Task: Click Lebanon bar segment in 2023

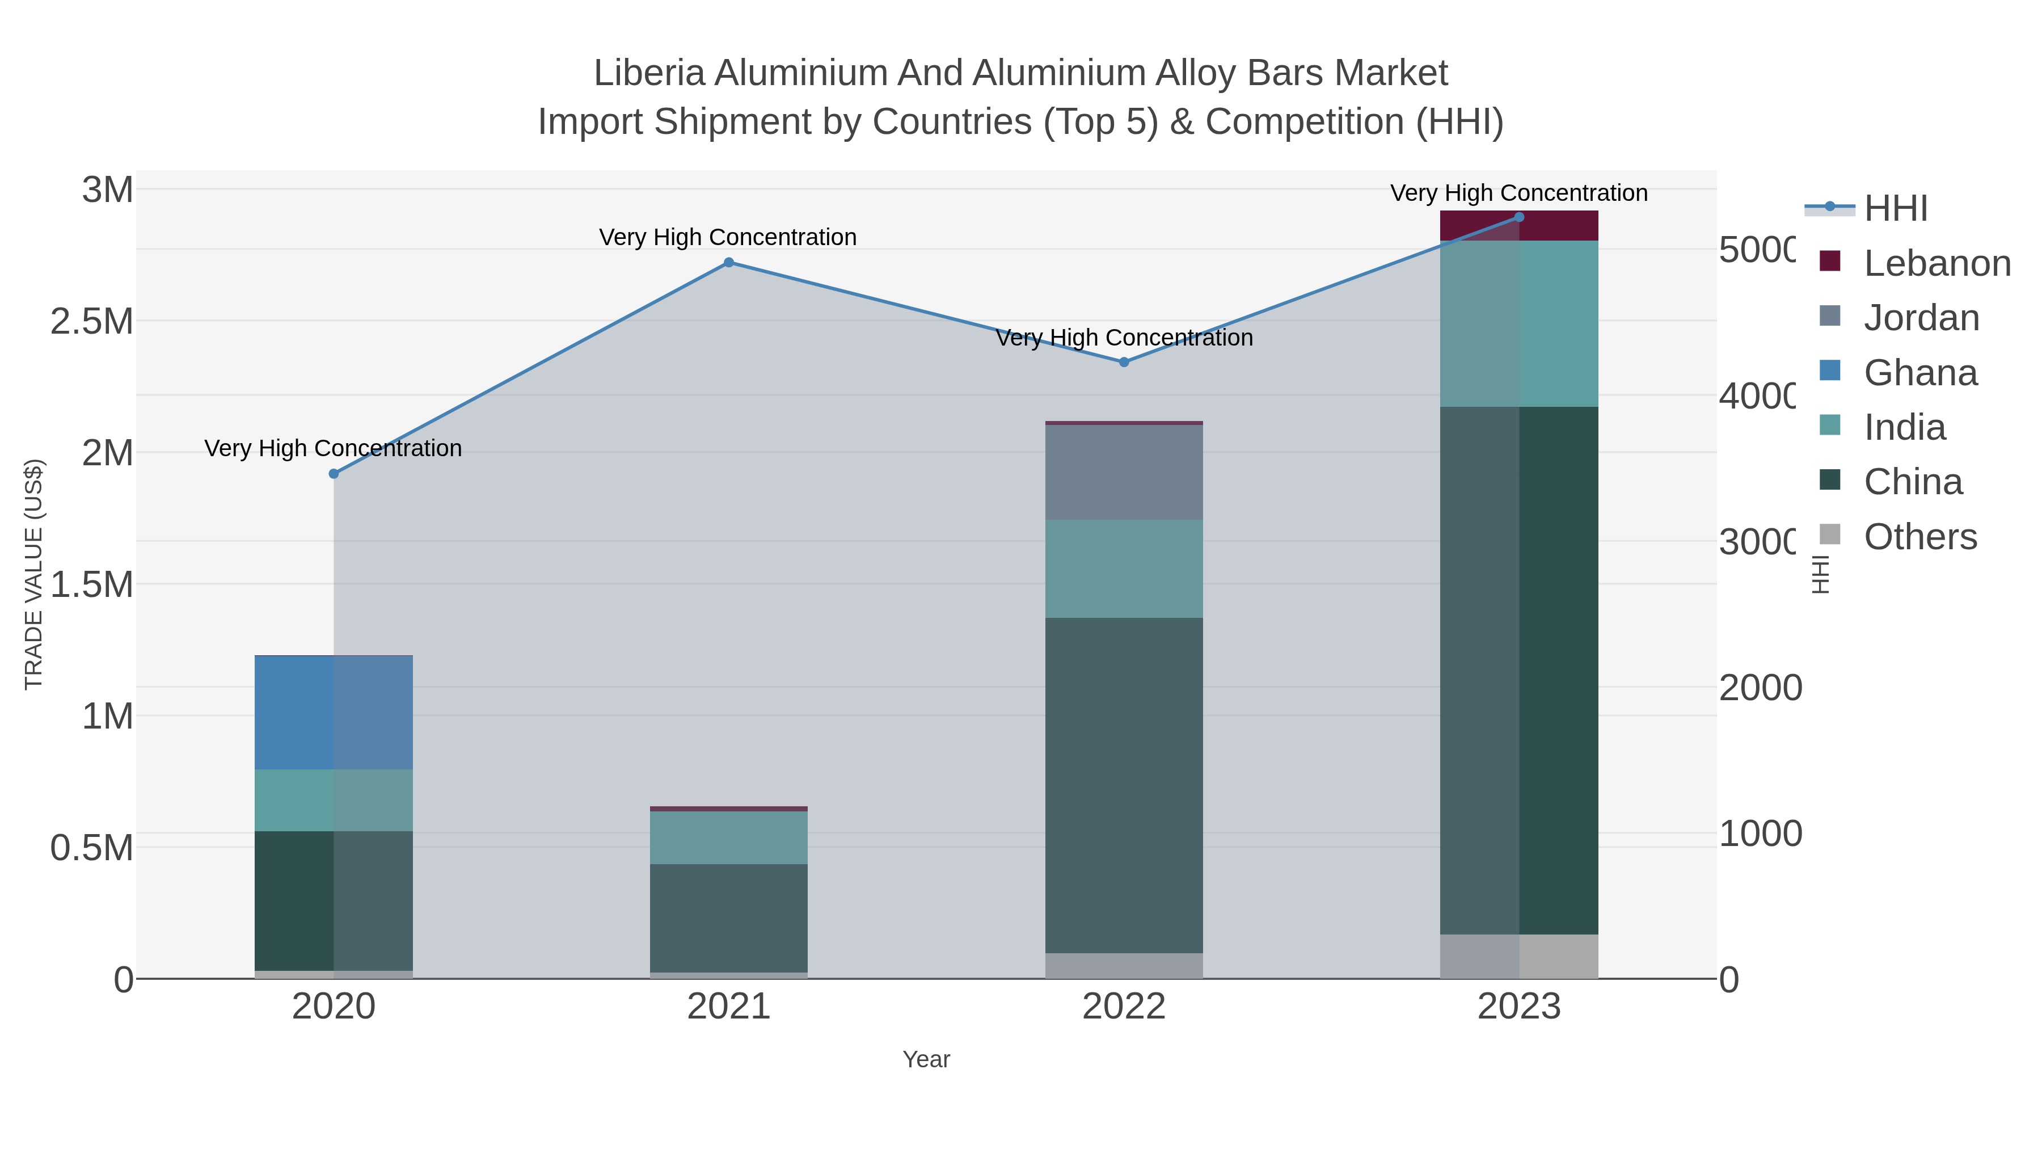Action: tap(1519, 226)
